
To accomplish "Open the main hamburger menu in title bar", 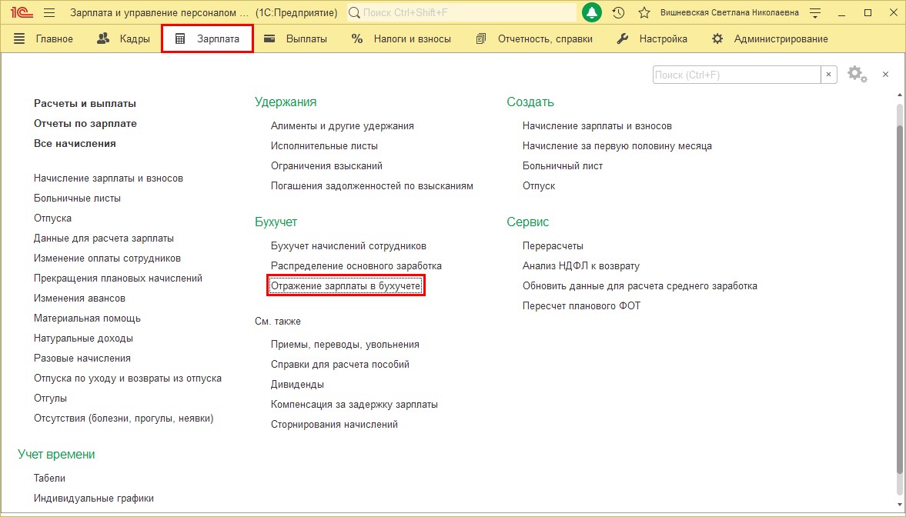I will click(x=49, y=13).
